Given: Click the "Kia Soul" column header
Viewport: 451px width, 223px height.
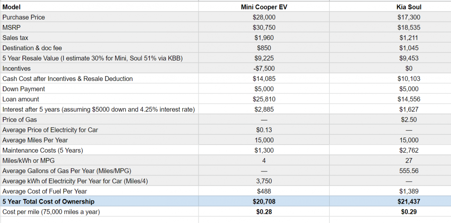Looking at the screenshot, I should pos(409,7).
